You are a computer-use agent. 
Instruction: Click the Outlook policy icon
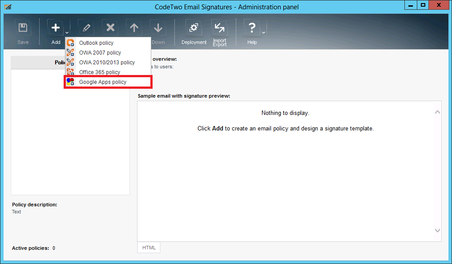(x=70, y=43)
